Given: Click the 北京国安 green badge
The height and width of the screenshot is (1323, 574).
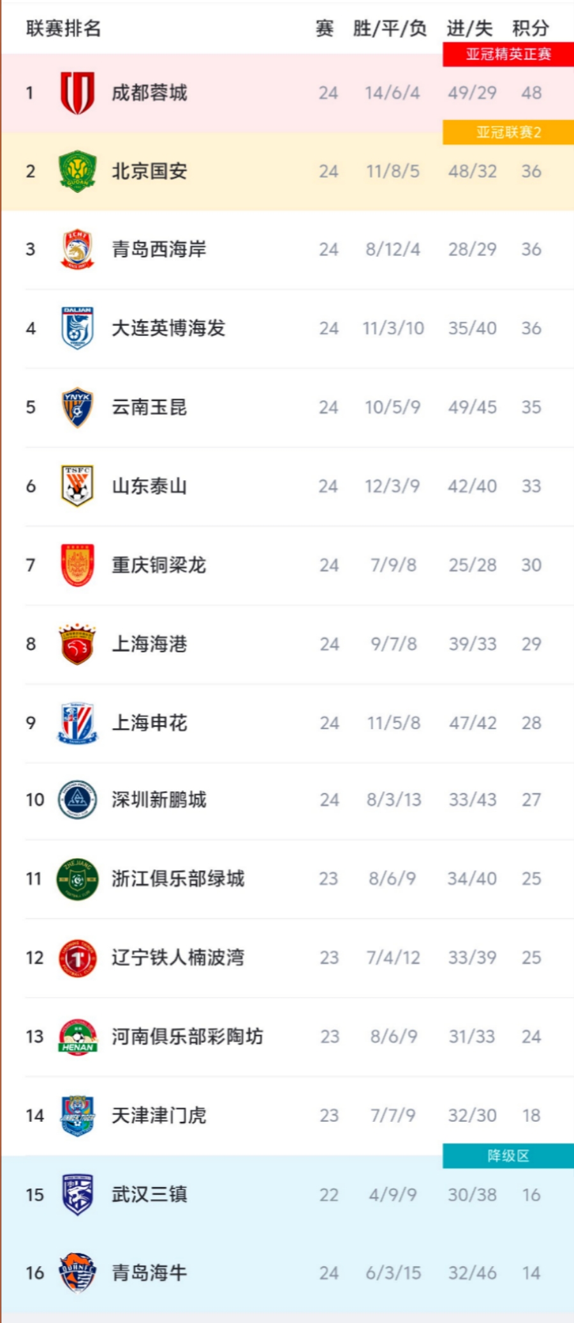Looking at the screenshot, I should 77,171.
